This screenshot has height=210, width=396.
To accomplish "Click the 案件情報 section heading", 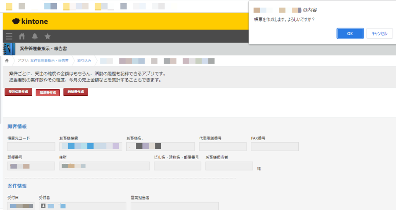I will coord(17,186).
